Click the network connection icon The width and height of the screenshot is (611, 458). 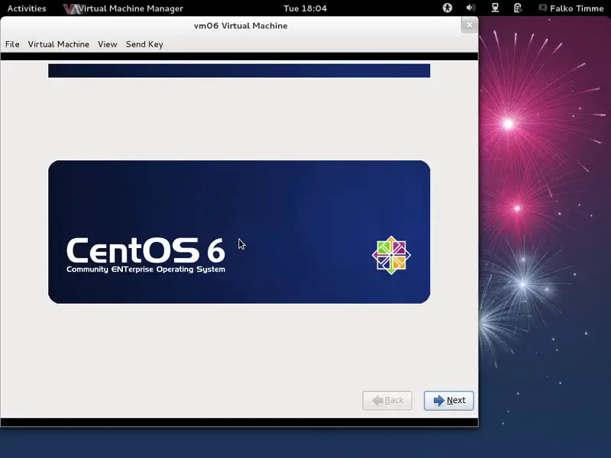click(x=495, y=8)
